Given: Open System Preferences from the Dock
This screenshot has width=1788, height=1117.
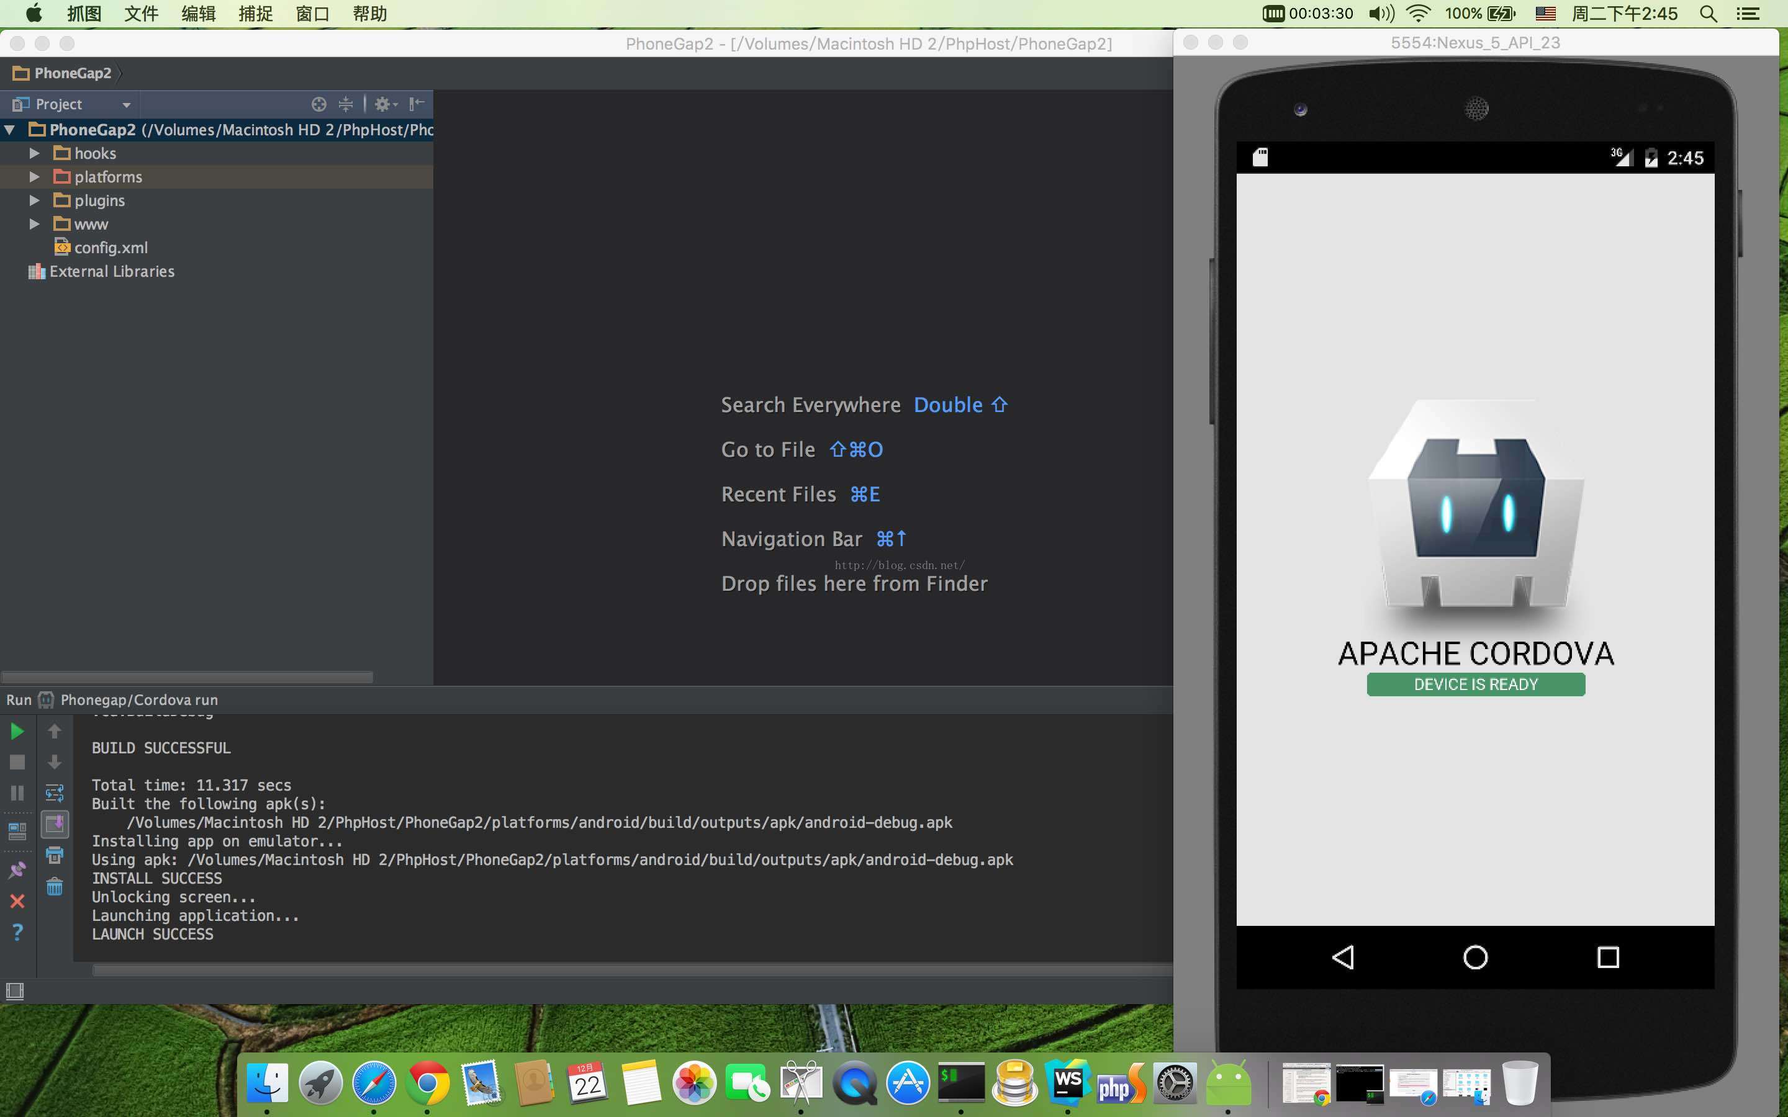Looking at the screenshot, I should point(1175,1083).
